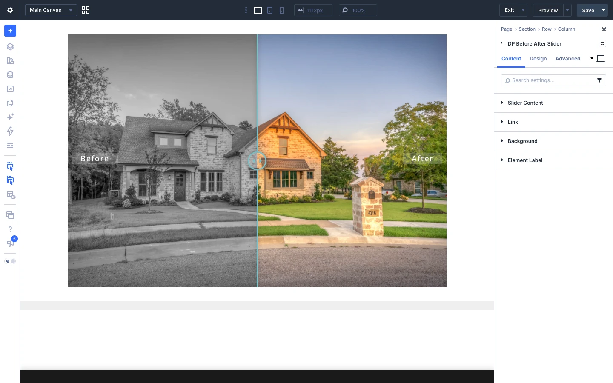
Task: Open the Save button dropdown arrow
Action: (x=604, y=10)
